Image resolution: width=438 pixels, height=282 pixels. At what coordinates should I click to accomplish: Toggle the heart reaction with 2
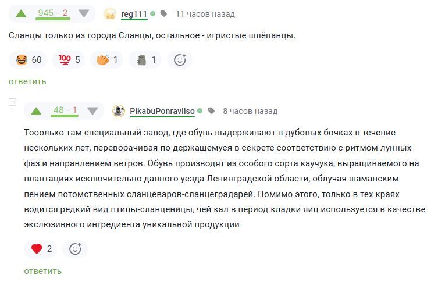coord(41,249)
